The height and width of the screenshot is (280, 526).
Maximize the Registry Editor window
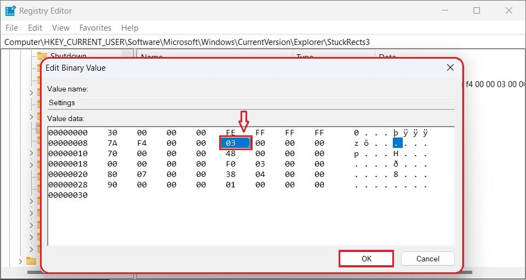pos(477,10)
